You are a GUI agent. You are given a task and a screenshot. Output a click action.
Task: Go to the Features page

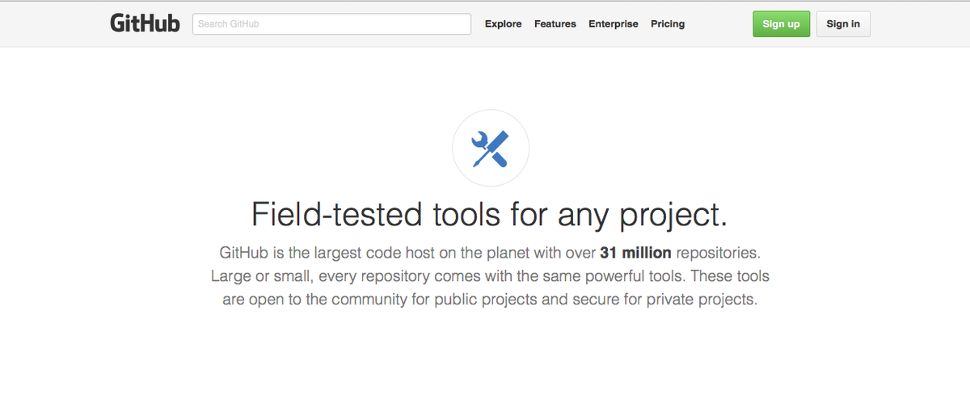tap(555, 24)
